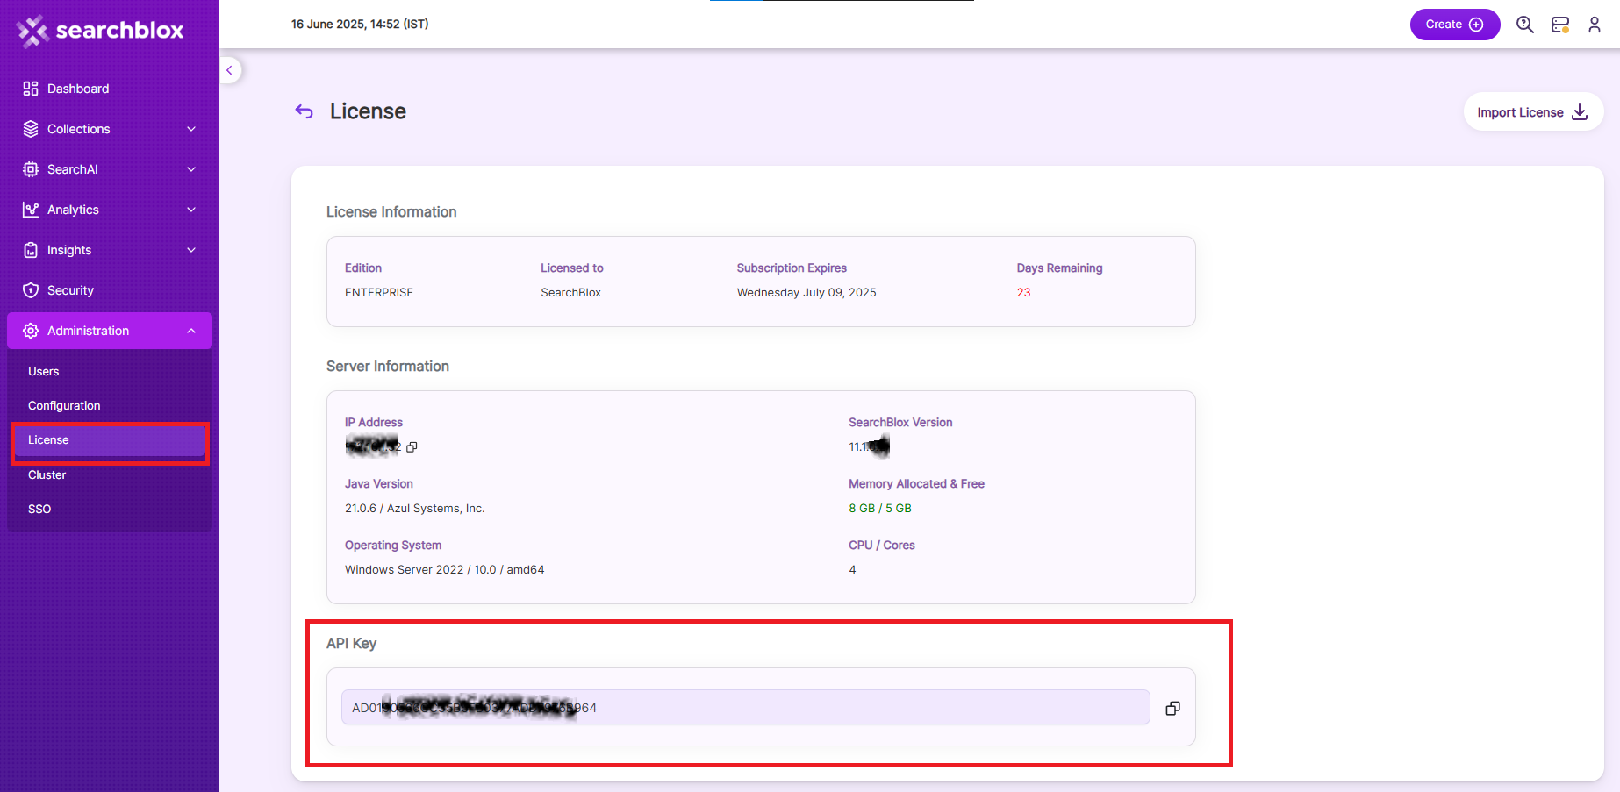
Task: Click the SearchAI chip icon
Action: [31, 169]
